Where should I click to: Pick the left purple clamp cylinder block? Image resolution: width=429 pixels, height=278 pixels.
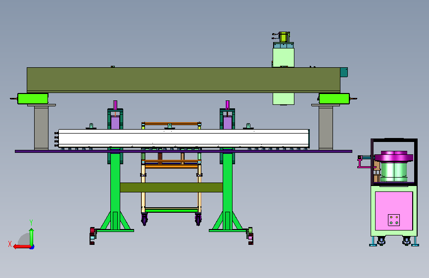(115, 123)
